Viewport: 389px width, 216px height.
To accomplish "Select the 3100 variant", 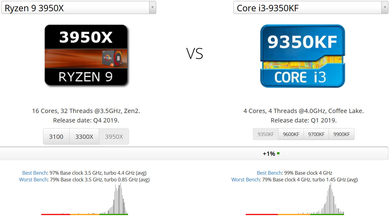I will pyautogui.click(x=56, y=136).
